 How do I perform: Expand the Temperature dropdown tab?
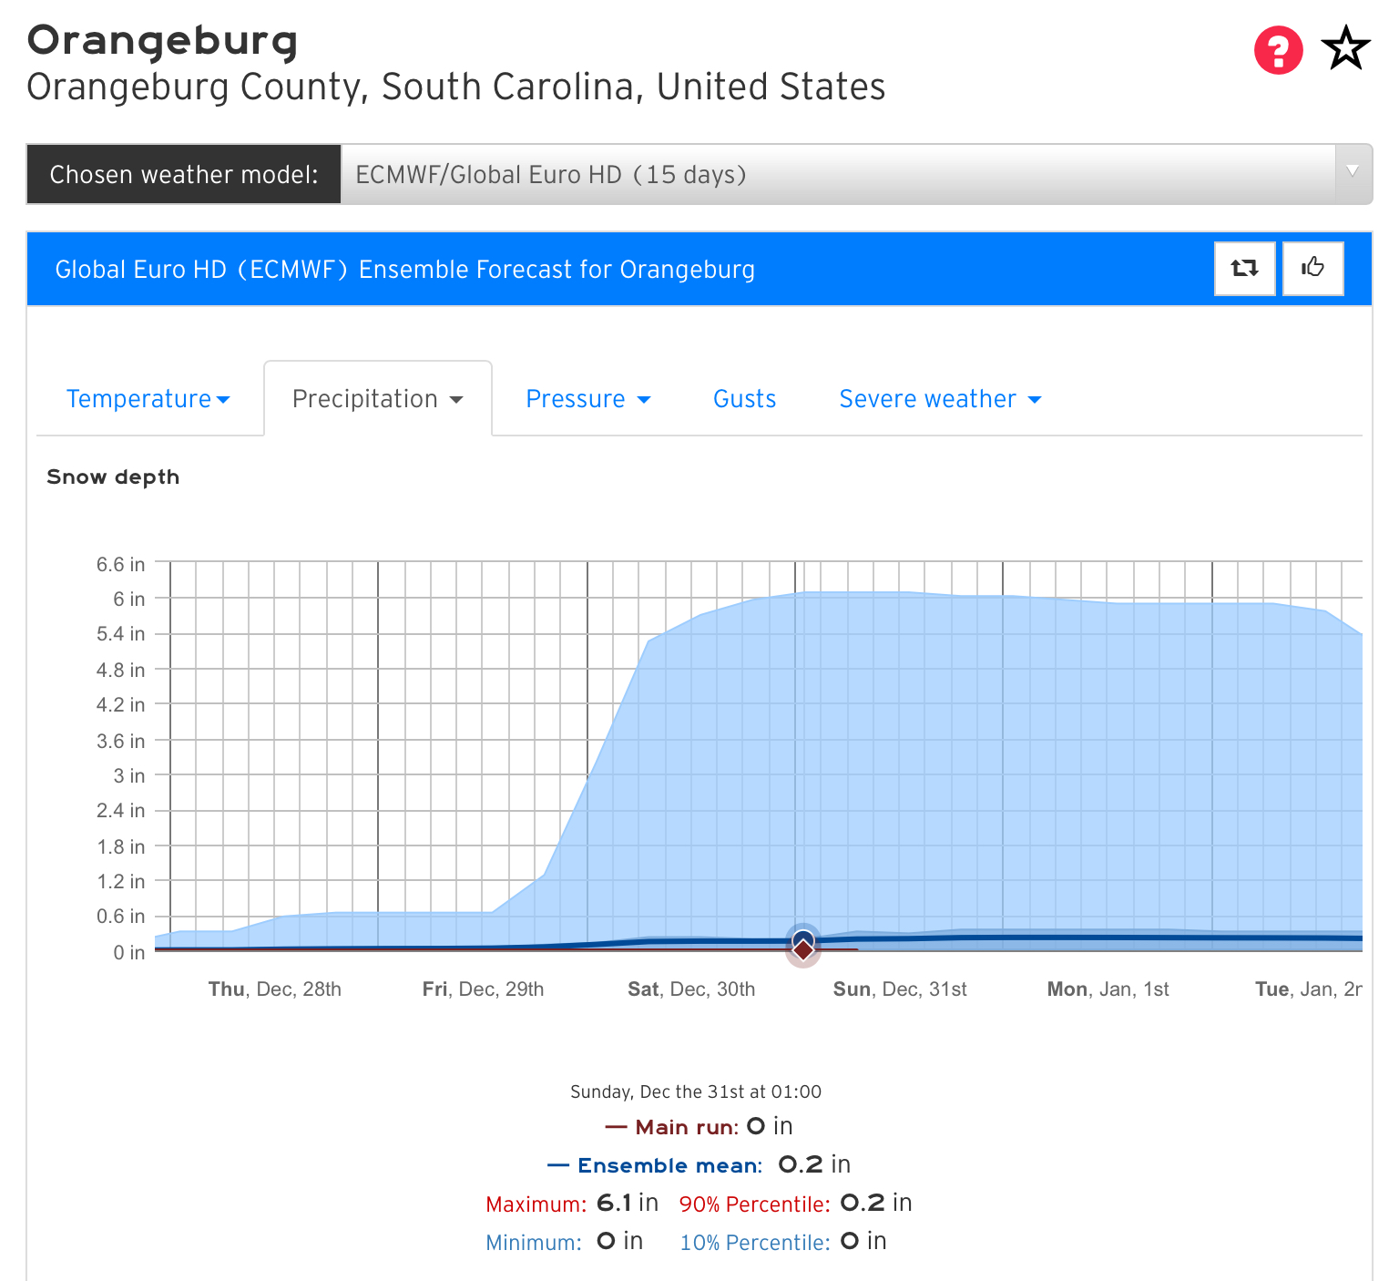click(148, 399)
